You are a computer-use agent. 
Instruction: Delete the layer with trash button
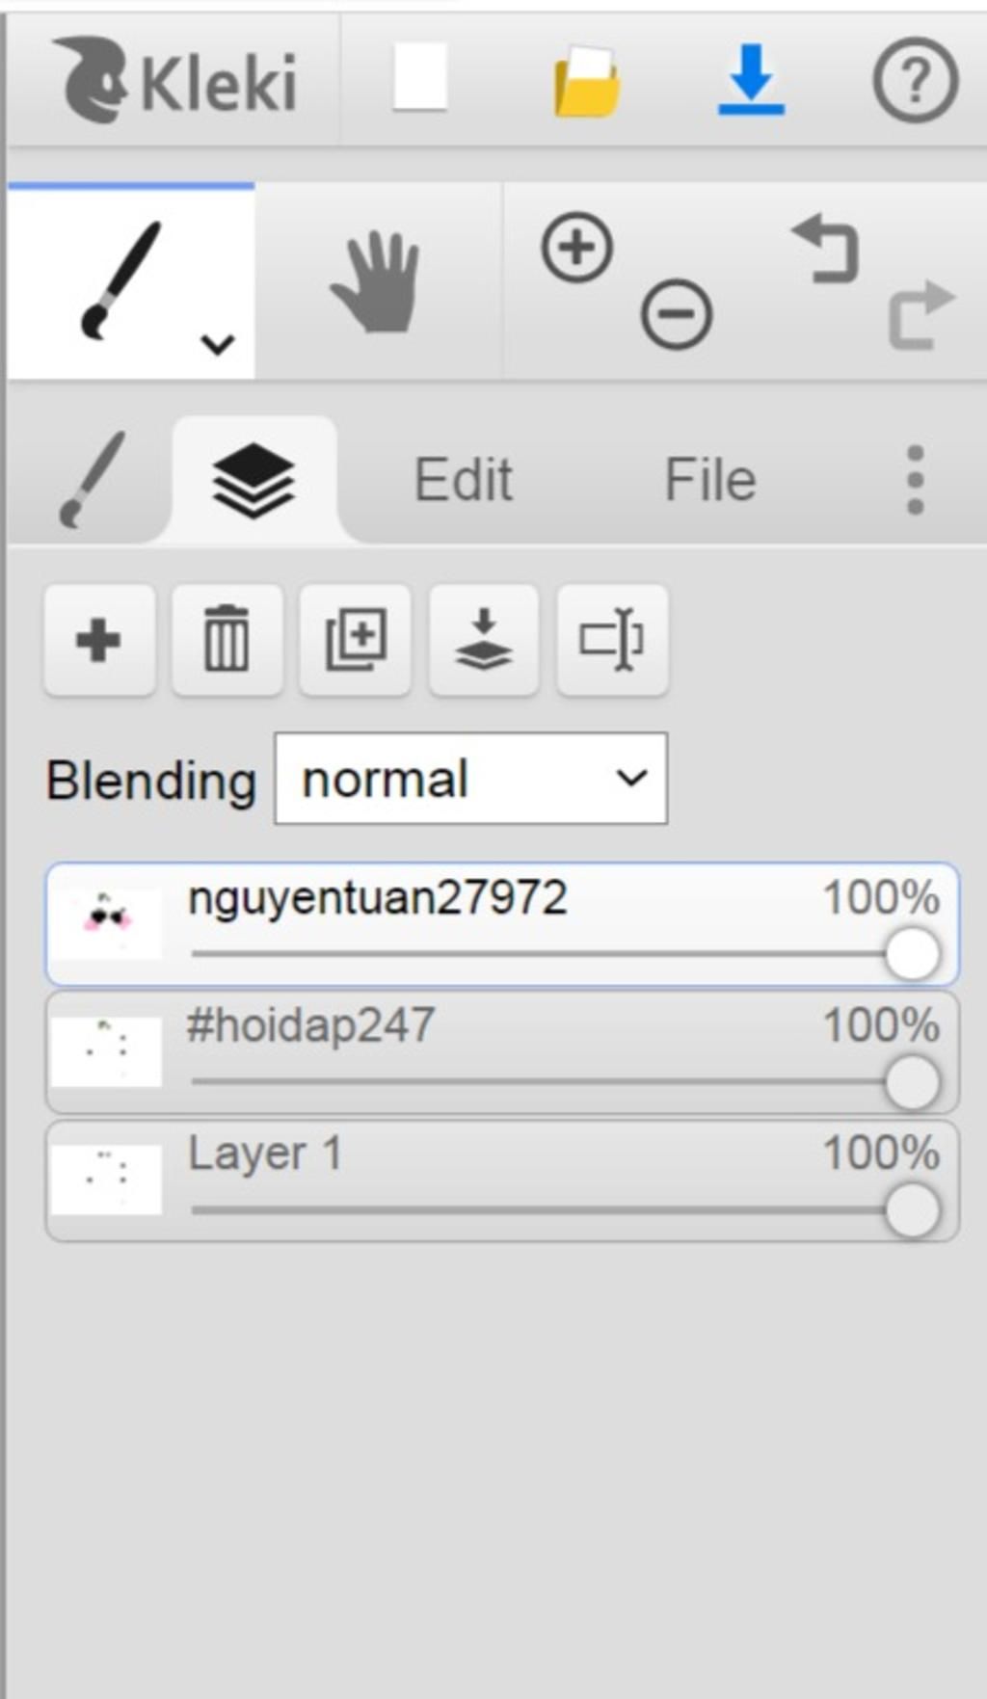[x=227, y=639]
